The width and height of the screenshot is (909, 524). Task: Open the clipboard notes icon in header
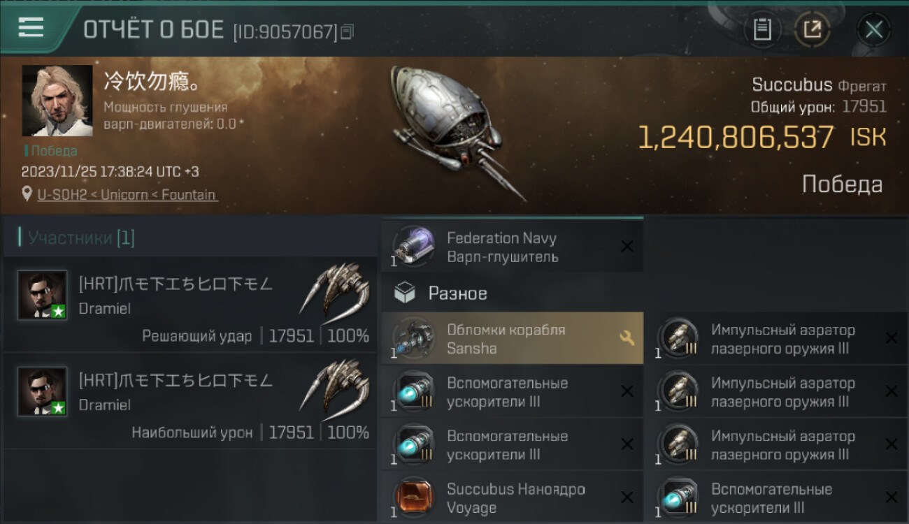tap(762, 29)
